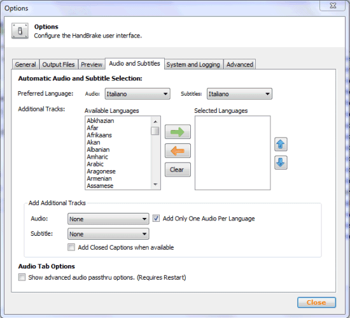Image resolution: width=350 pixels, height=318 pixels.
Task: Click languages list scroll down arrow
Action: point(155,184)
